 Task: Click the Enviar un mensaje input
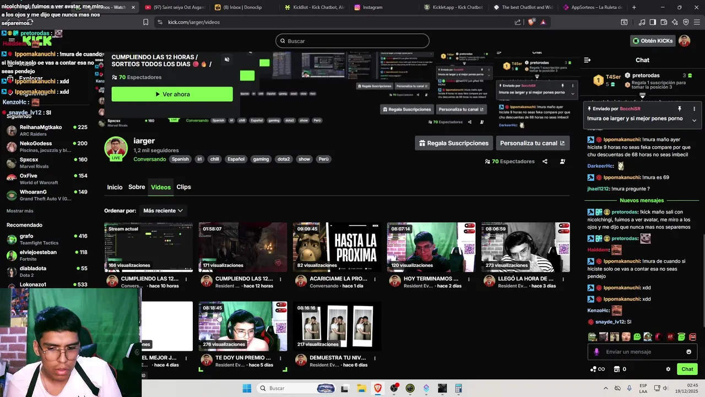tap(642, 352)
